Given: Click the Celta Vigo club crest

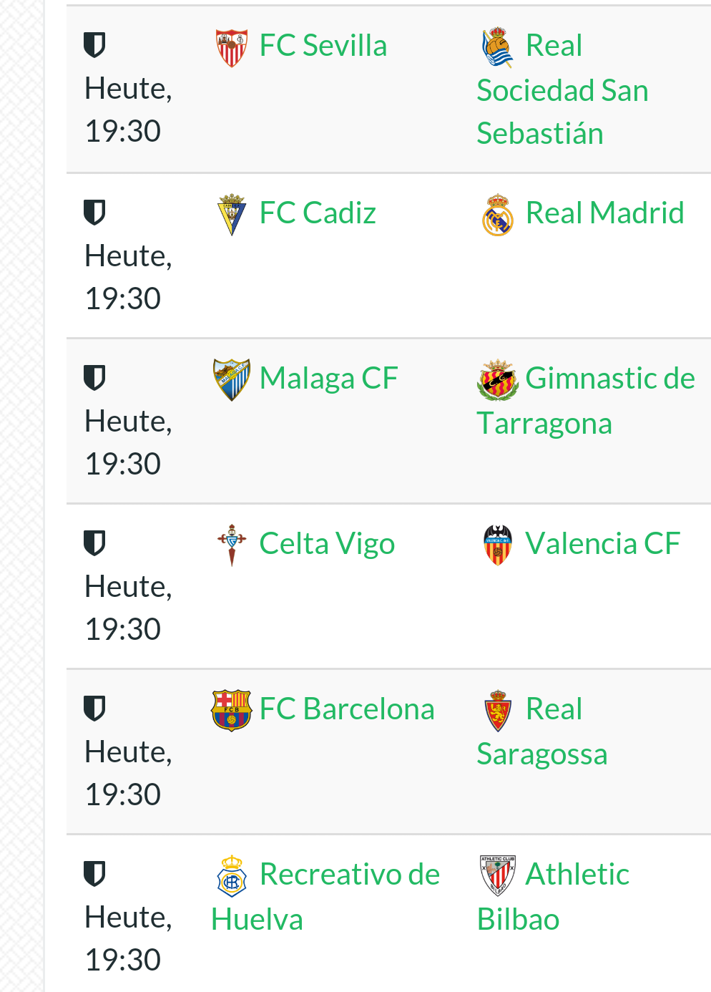Looking at the screenshot, I should pos(232,545).
